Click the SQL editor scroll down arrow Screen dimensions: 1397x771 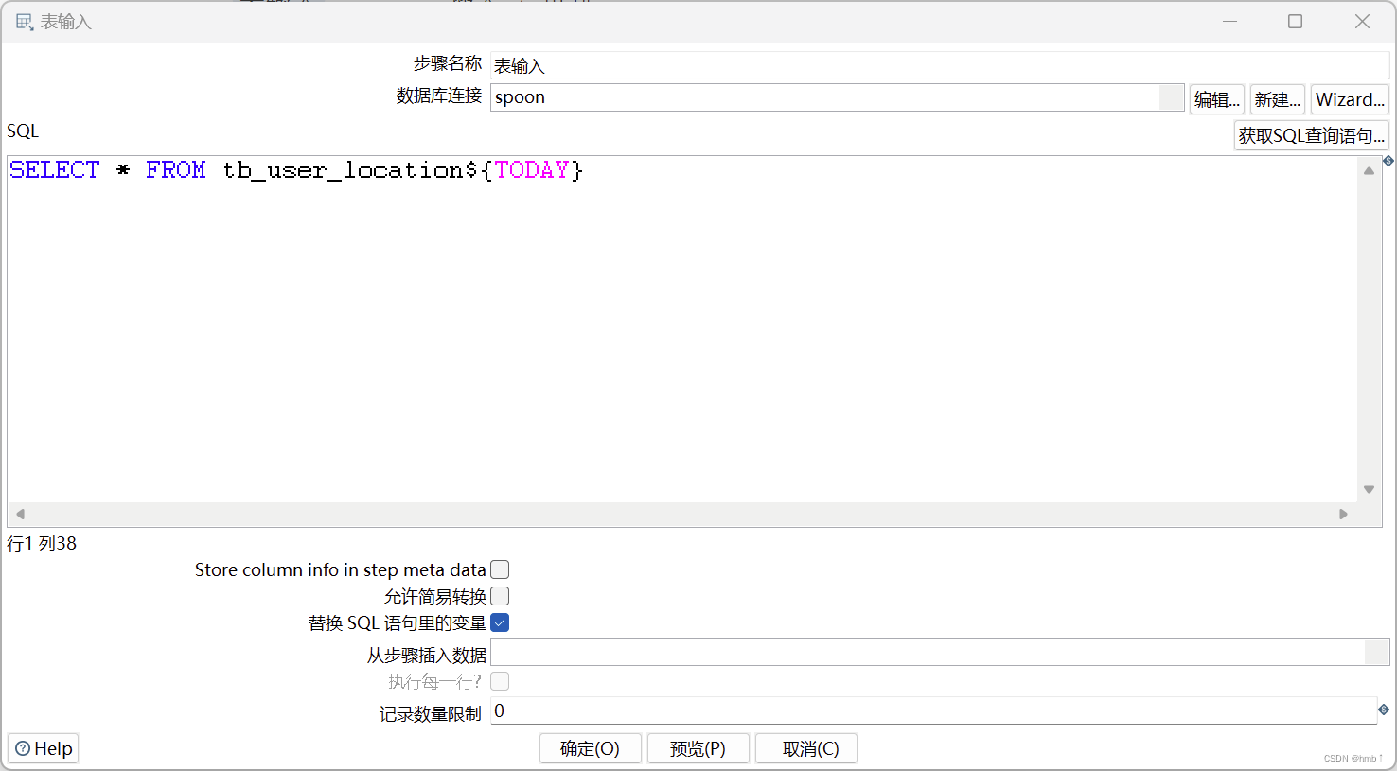tap(1369, 489)
